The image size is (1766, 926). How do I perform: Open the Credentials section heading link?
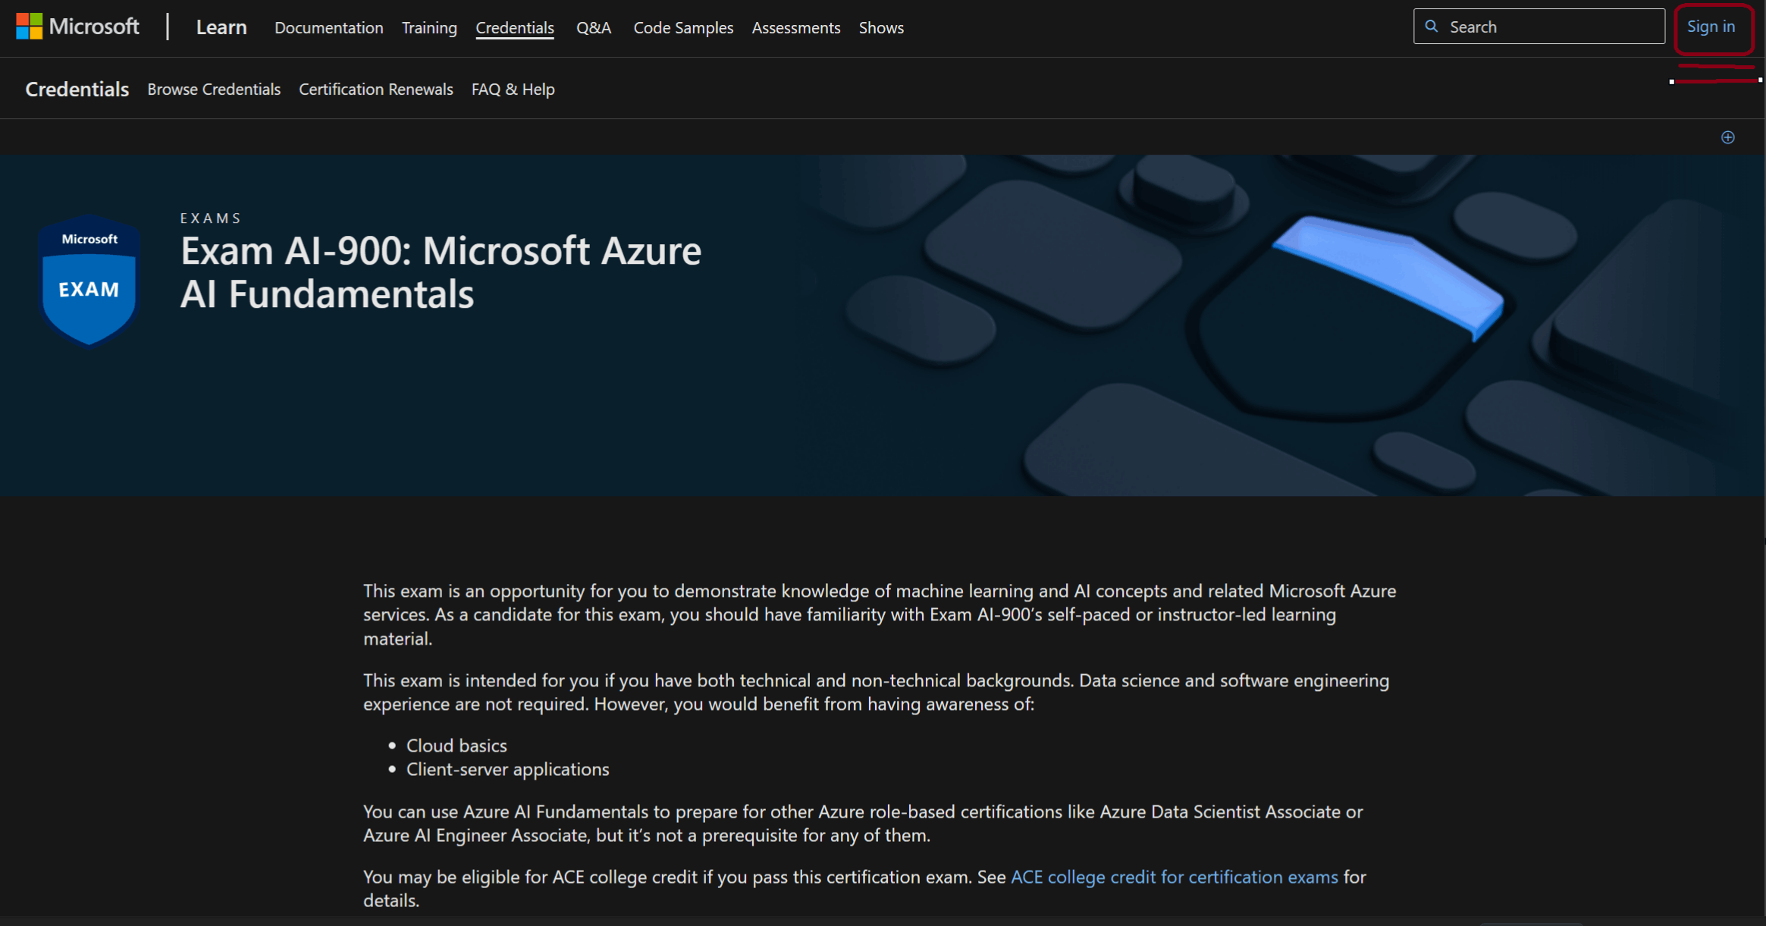click(77, 89)
